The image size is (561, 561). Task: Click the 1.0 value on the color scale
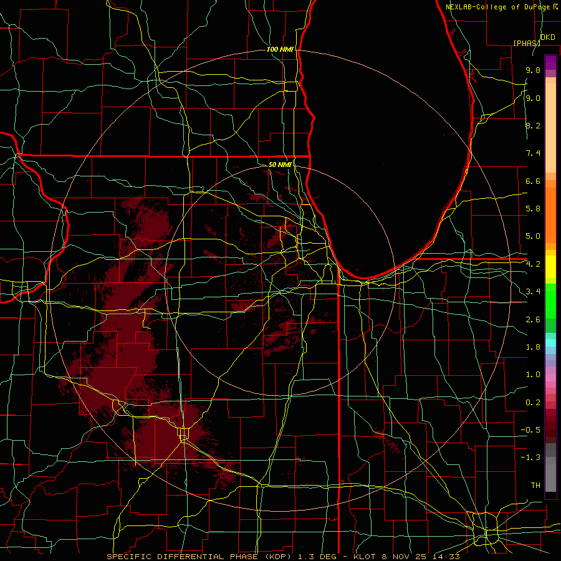tap(533, 375)
